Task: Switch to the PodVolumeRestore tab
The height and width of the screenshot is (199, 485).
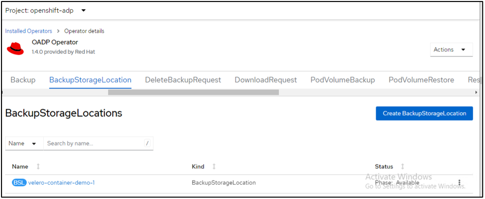Action: 421,80
